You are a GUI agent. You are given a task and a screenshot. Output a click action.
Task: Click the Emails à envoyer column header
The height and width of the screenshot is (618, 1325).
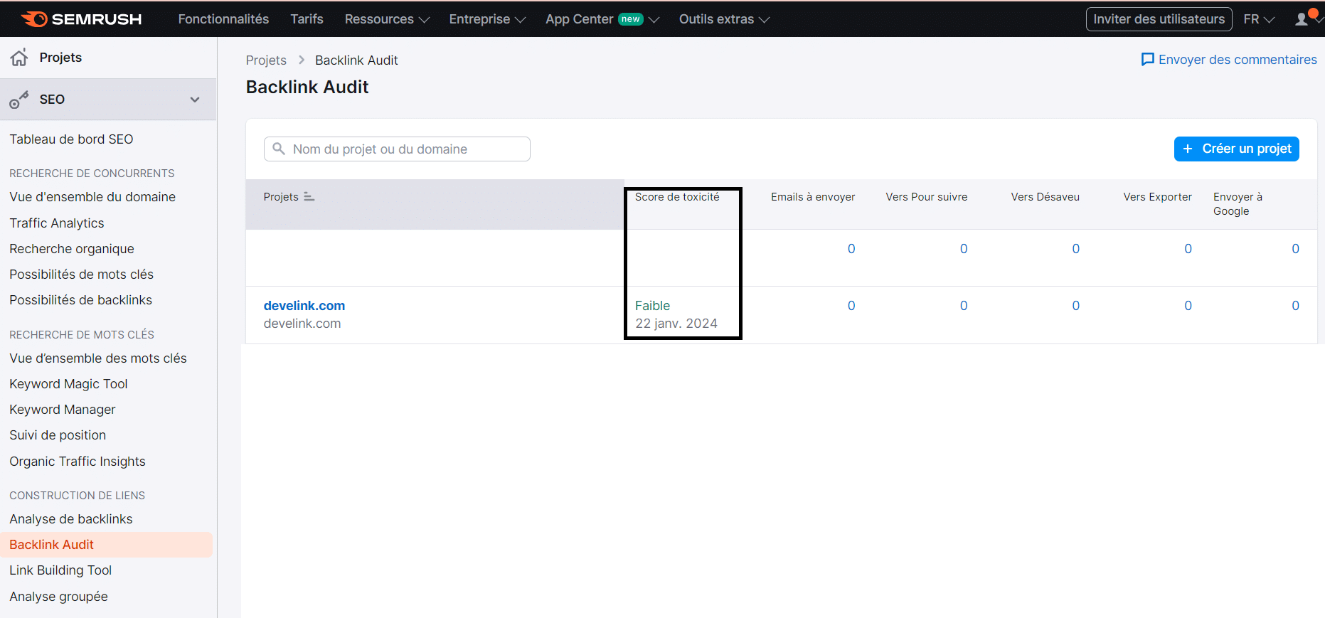pos(813,197)
